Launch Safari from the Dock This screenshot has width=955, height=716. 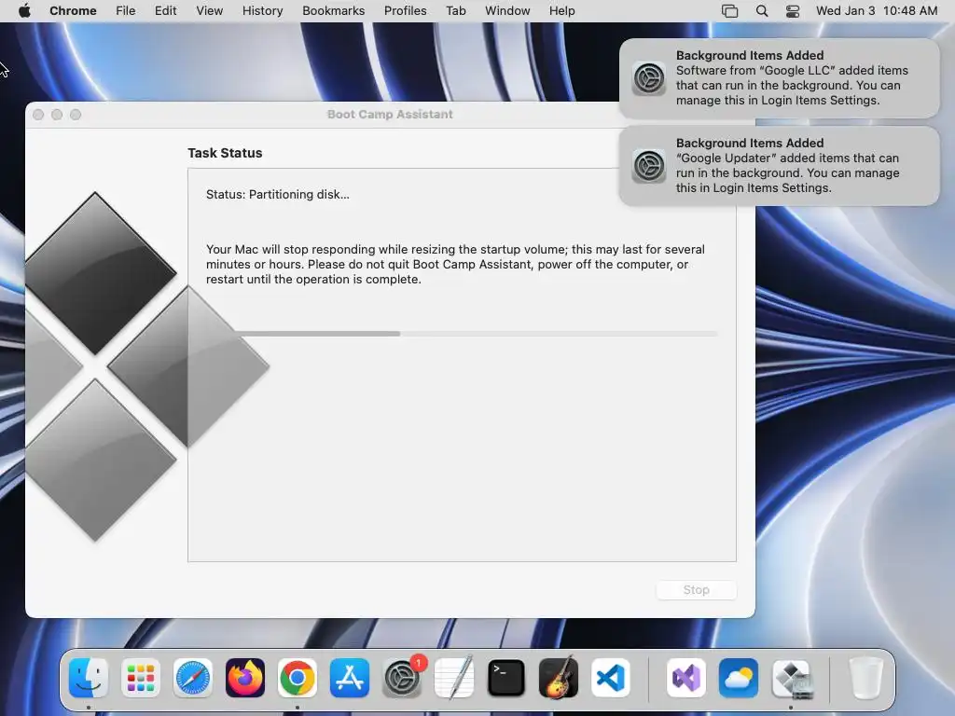pos(193,678)
